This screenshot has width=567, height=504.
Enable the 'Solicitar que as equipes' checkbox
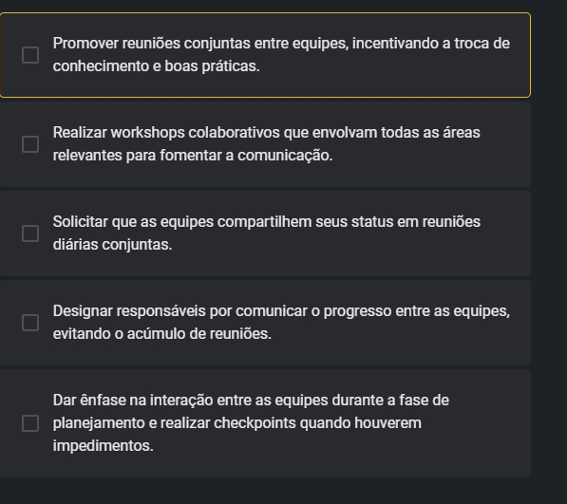coord(30,233)
